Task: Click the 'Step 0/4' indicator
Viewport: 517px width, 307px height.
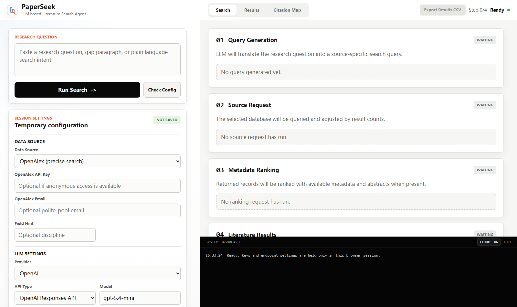Action: (478, 10)
